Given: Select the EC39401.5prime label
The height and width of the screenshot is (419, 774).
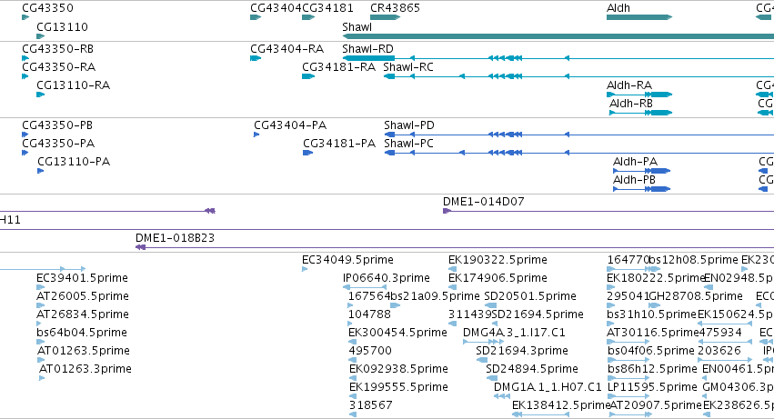Looking at the screenshot, I should (82, 278).
